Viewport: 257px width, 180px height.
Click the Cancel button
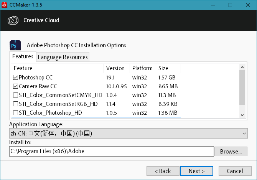point(235,171)
